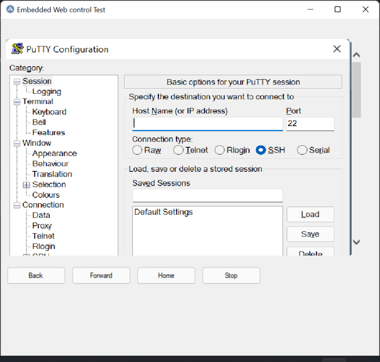This screenshot has height=362, width=380.
Task: Click the vertical scrollbar thumb
Action: (x=356, y=90)
